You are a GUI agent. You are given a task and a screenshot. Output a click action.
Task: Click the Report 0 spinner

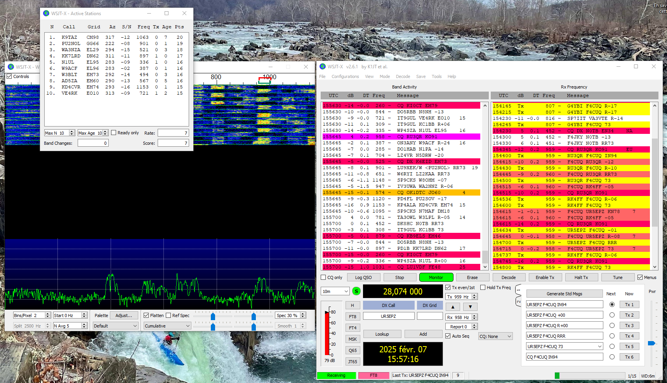click(x=462, y=327)
